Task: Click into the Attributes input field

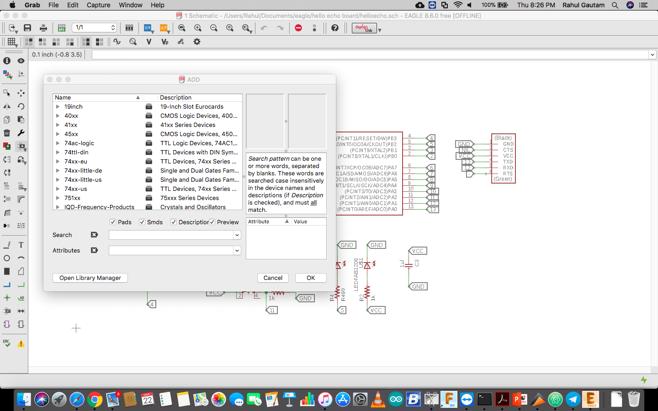Action: [171, 250]
